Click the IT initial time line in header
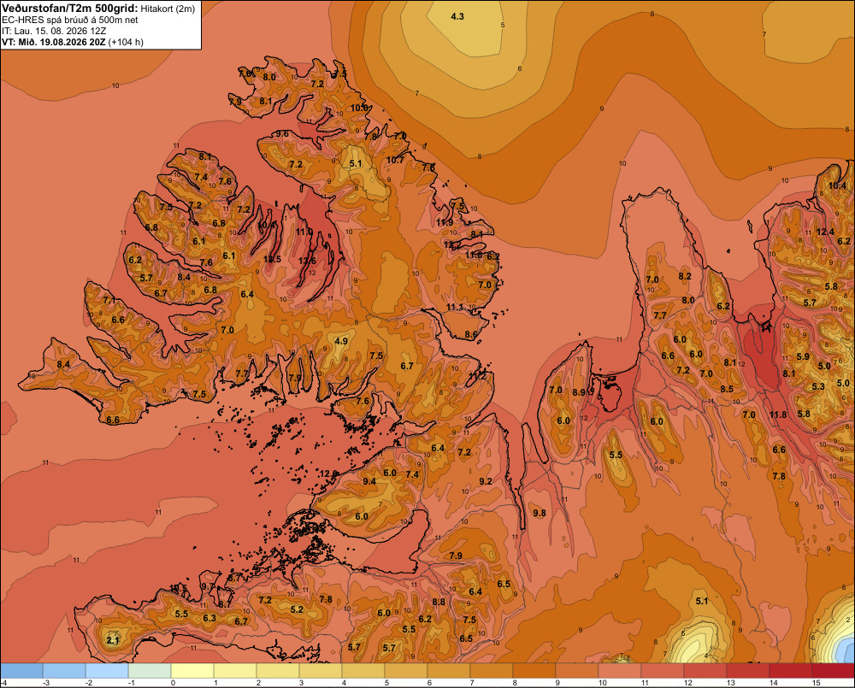This screenshot has height=688, width=855. tap(61, 31)
